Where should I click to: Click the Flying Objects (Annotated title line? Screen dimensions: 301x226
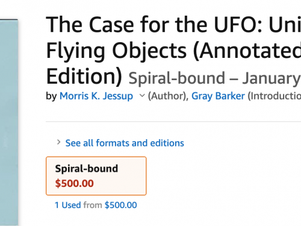click(173, 51)
